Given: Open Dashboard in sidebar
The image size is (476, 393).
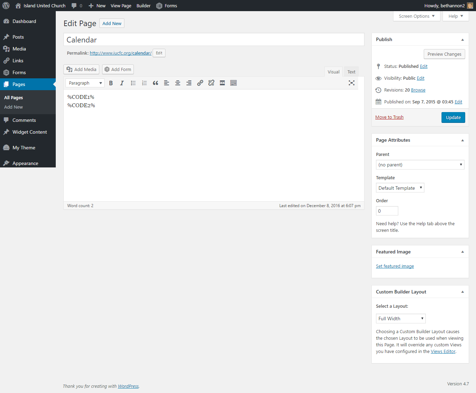Looking at the screenshot, I should tap(28, 21).
